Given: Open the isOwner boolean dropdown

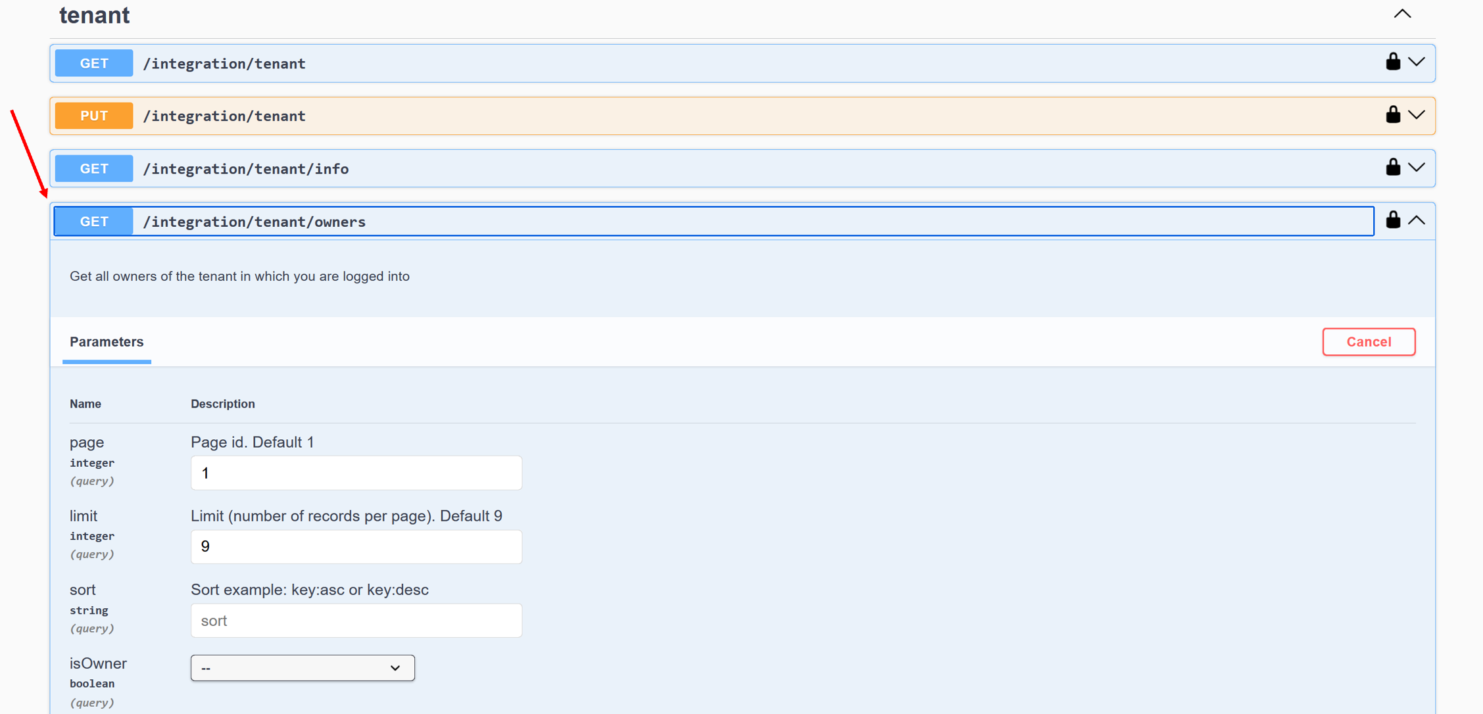Looking at the screenshot, I should [x=303, y=667].
